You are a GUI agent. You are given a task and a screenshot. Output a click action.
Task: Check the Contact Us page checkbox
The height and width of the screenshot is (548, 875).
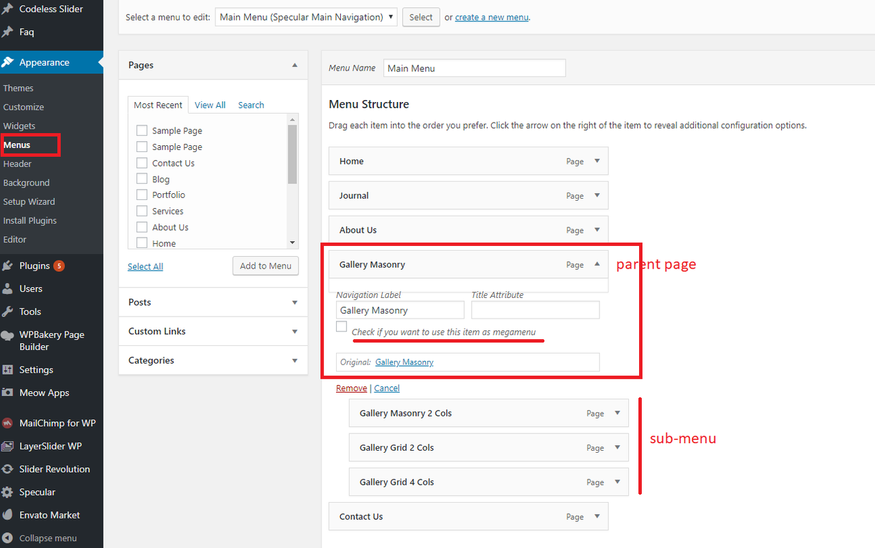[142, 163]
